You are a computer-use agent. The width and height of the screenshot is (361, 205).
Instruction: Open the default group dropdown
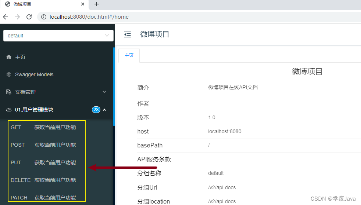tap(58, 36)
